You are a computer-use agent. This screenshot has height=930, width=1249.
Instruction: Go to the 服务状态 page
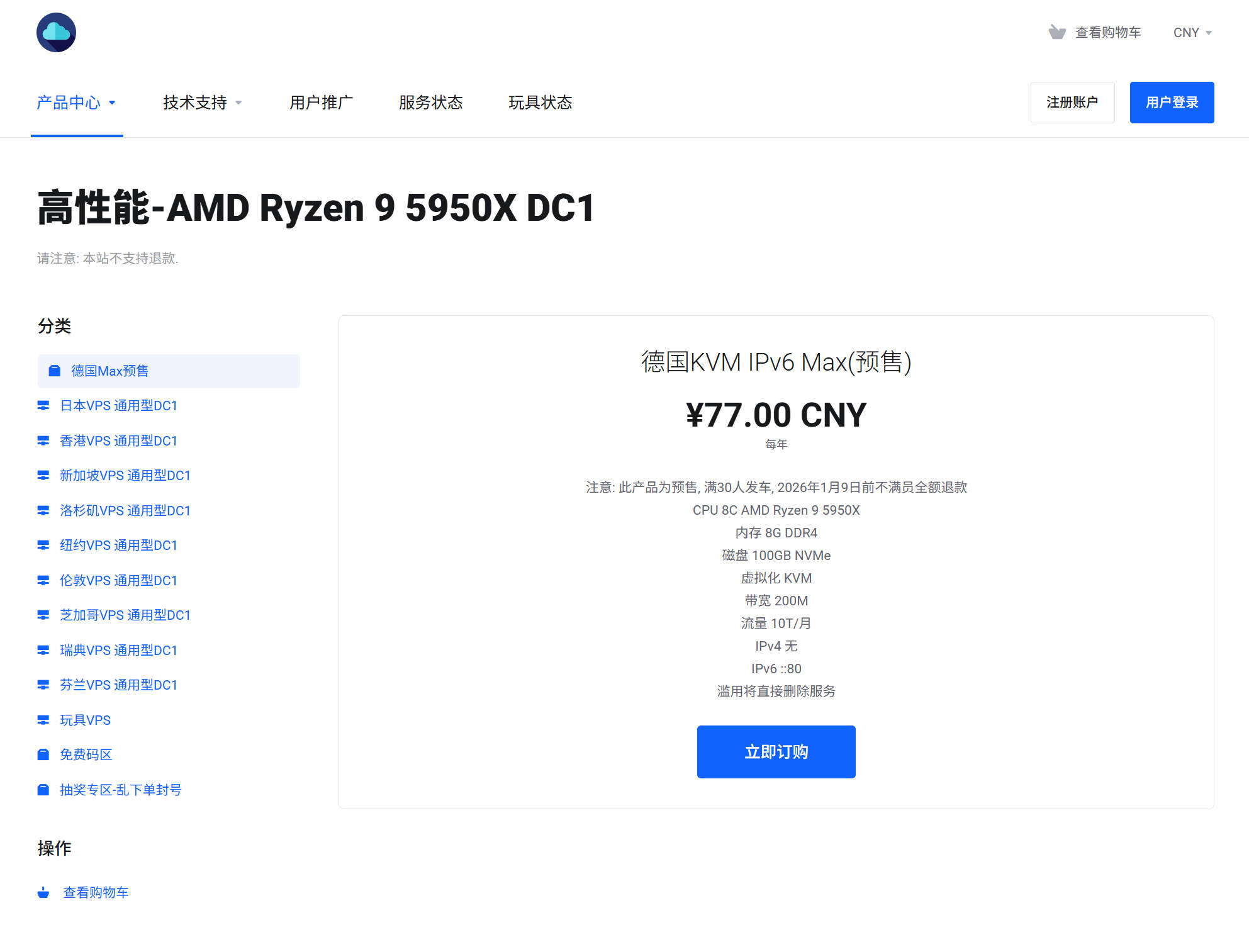pyautogui.click(x=430, y=103)
